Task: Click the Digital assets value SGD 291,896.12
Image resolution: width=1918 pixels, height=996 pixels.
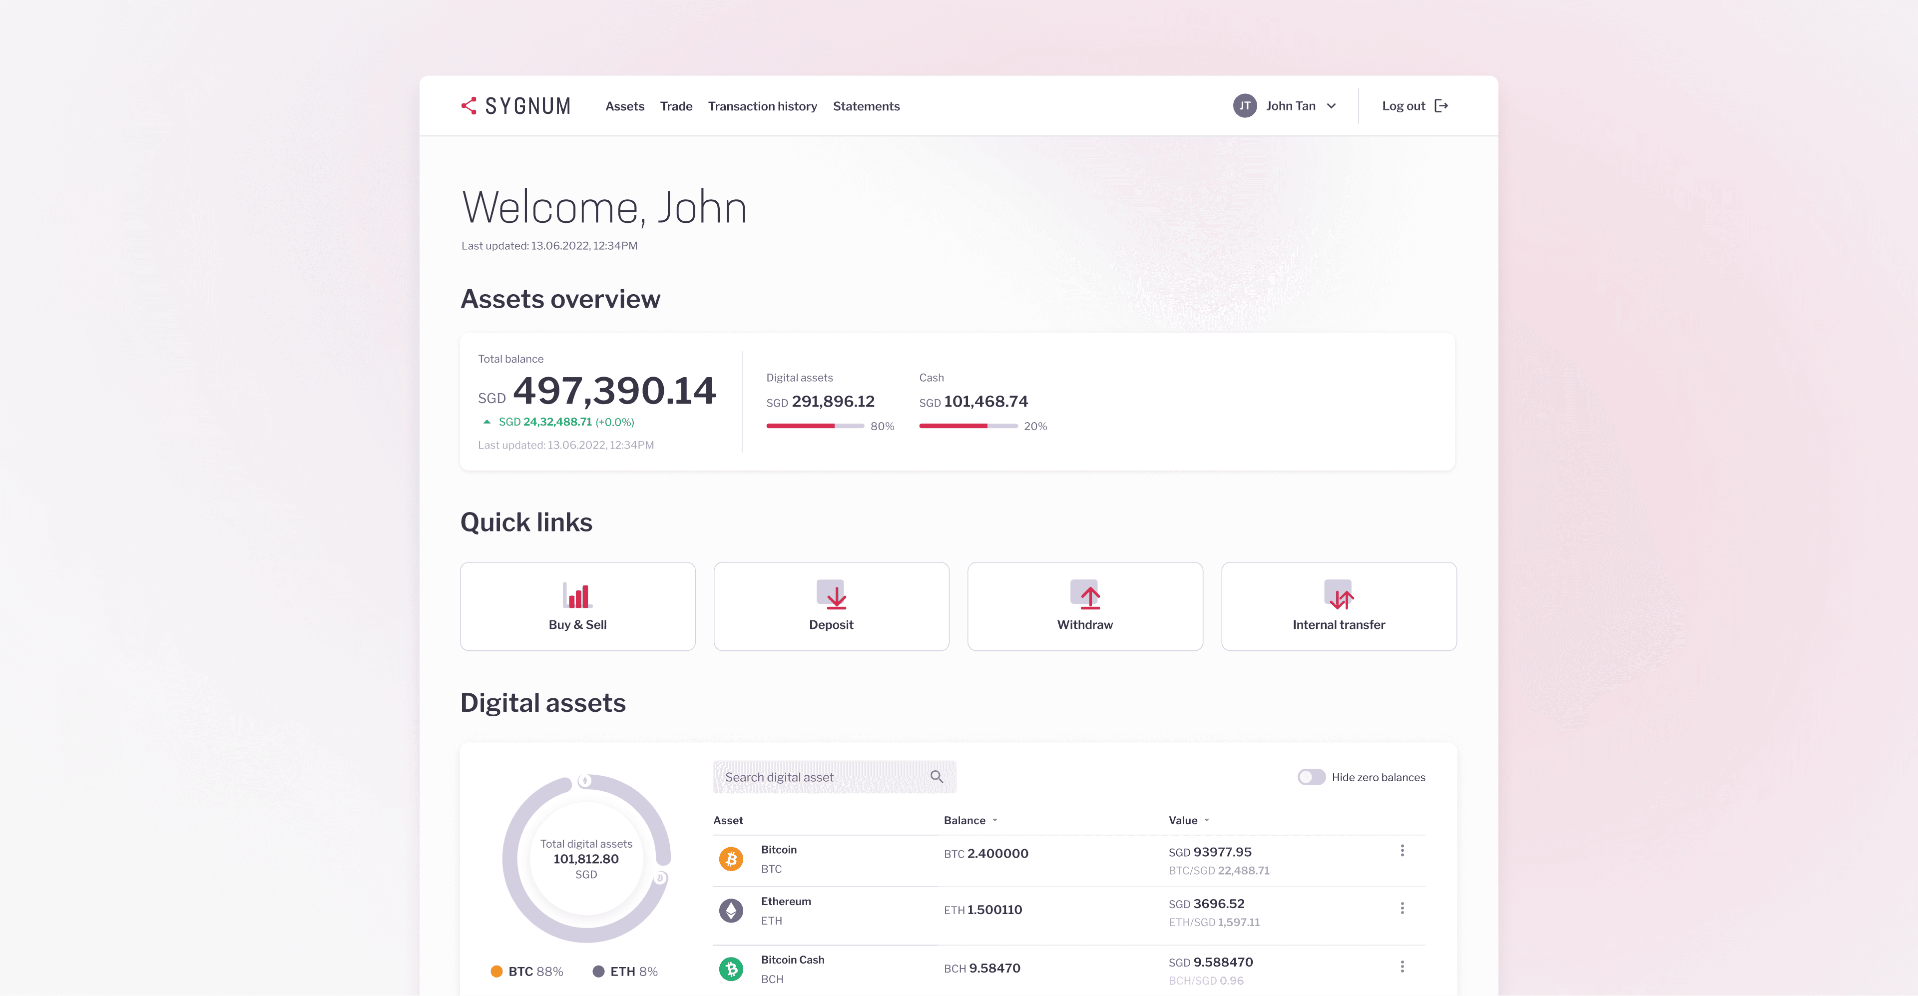Action: 821,402
